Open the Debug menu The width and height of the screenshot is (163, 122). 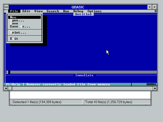point(78,11)
